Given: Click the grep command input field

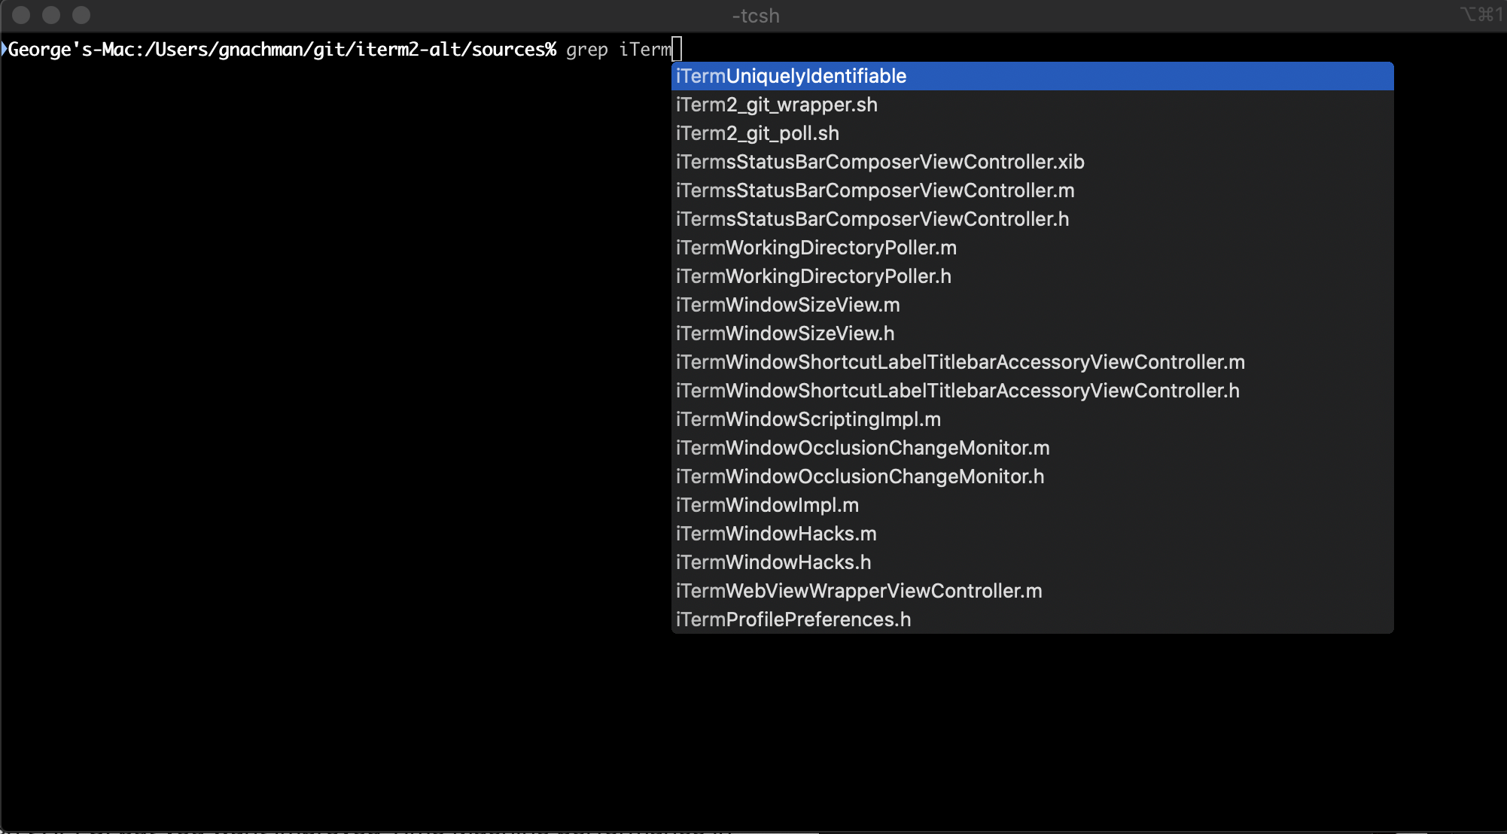Looking at the screenshot, I should click(677, 49).
